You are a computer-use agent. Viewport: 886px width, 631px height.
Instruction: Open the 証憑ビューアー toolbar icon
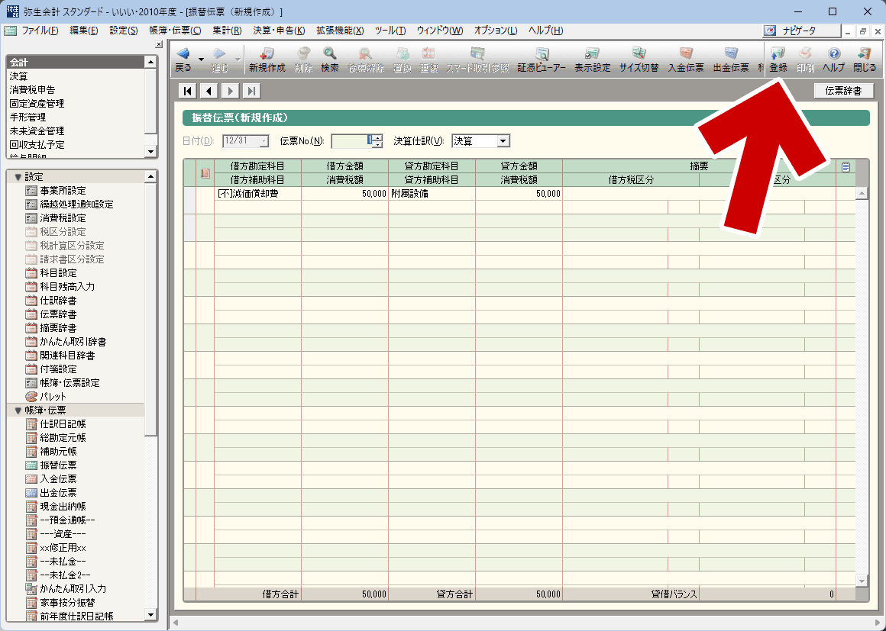[542, 54]
